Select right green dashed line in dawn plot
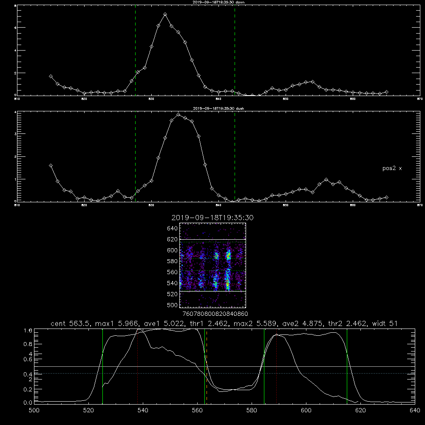The height and width of the screenshot is (425, 425). pos(235,50)
